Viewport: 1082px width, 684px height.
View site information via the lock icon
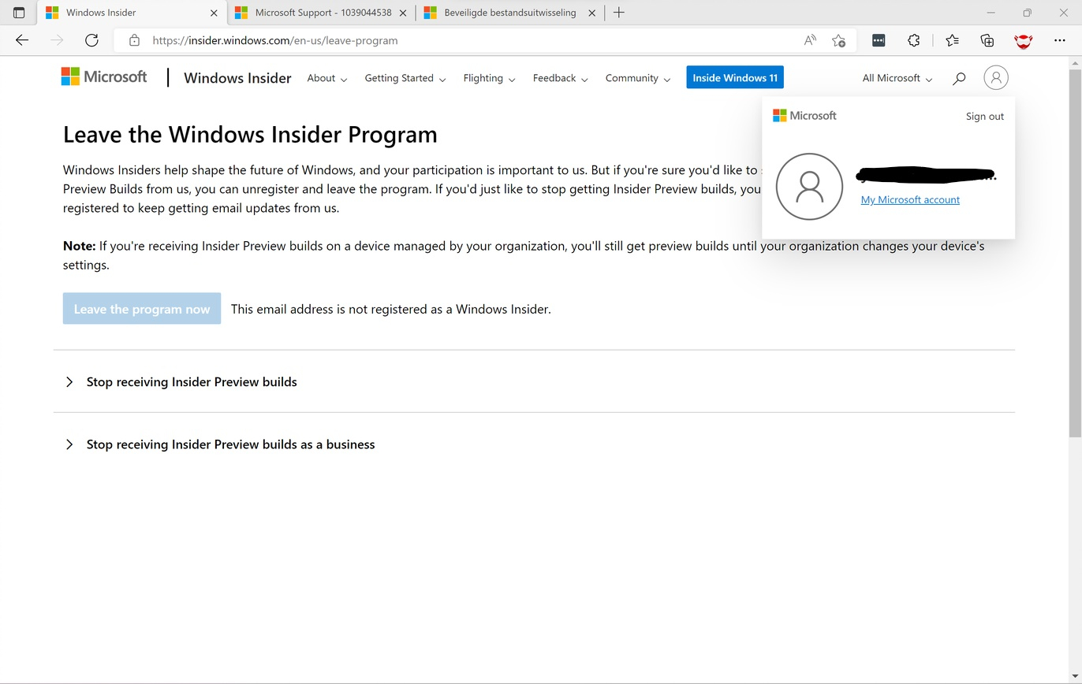pyautogui.click(x=134, y=40)
